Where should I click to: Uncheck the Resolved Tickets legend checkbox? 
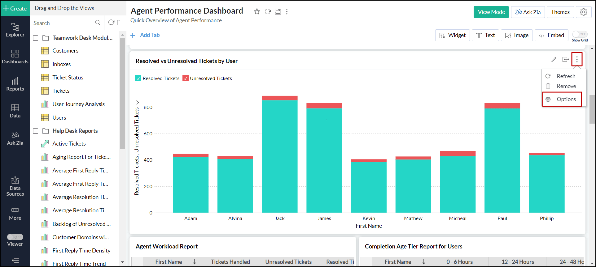point(138,78)
